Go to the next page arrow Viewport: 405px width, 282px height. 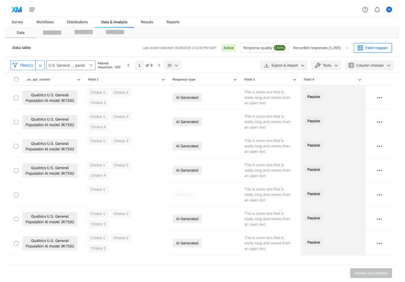click(159, 65)
